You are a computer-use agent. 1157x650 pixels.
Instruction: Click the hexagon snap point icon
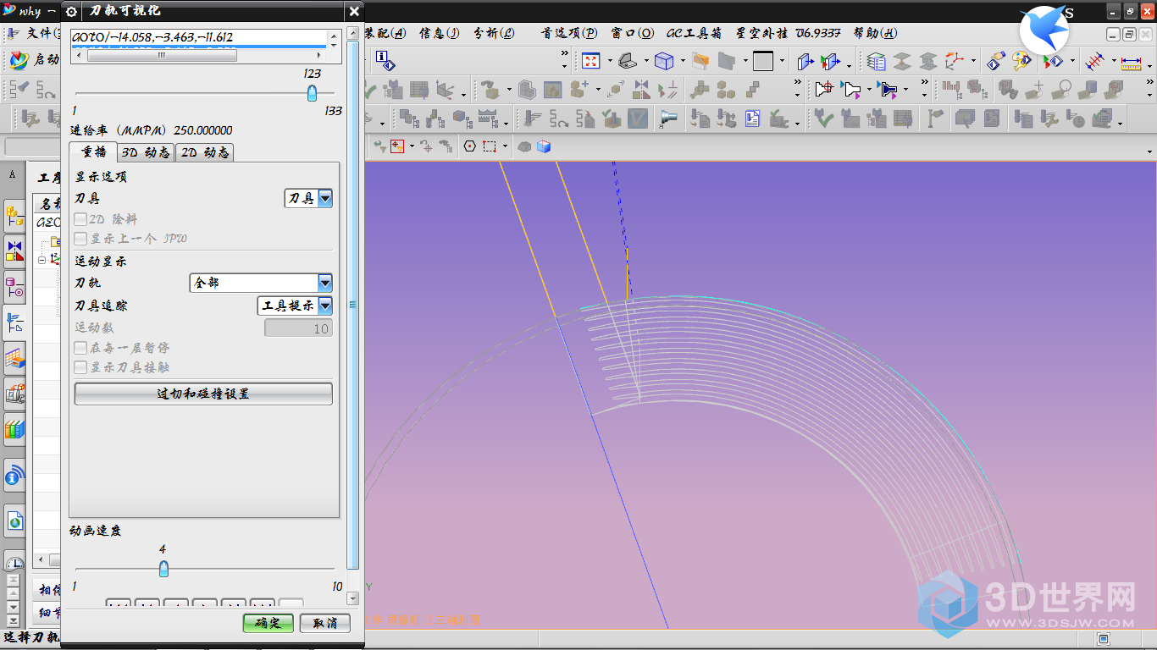[x=470, y=146]
